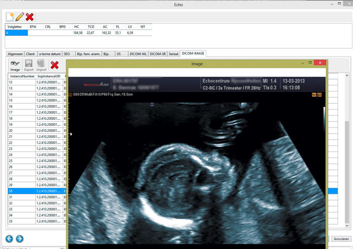353x249 pixels.
Task: Click the instance list scrollbar thumb
Action: [x=347, y=171]
